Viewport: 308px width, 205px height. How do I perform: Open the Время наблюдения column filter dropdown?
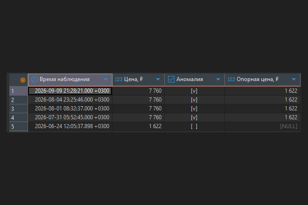point(105,80)
